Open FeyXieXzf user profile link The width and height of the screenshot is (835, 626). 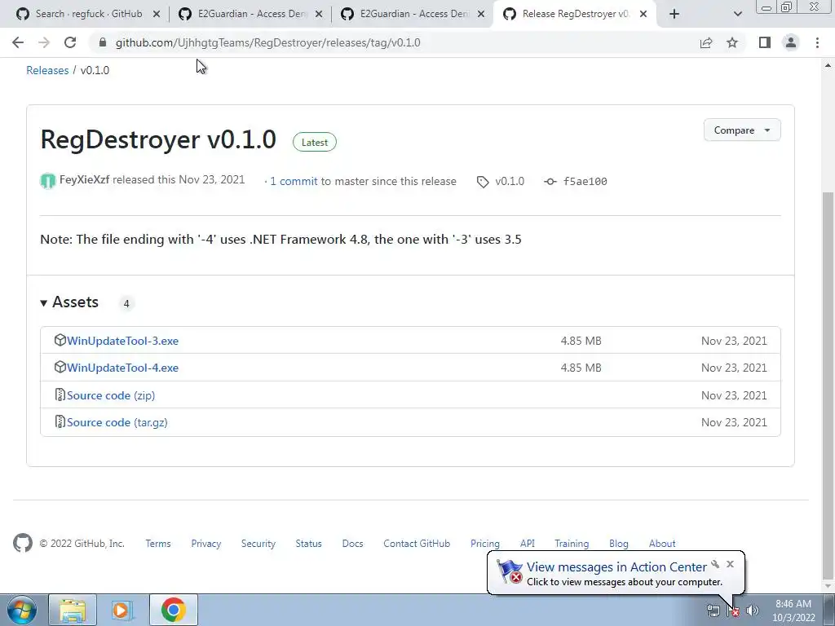[84, 180]
